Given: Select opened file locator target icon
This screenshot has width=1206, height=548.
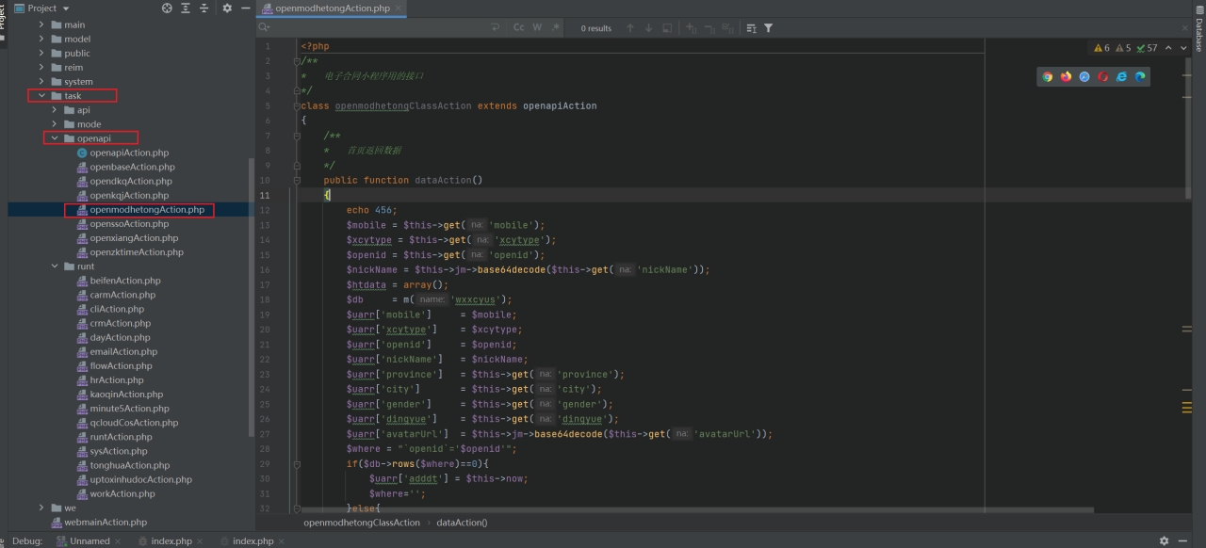Looking at the screenshot, I should coord(168,8).
